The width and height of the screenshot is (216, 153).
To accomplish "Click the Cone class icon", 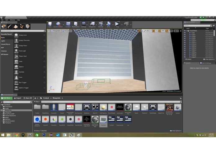I will pos(16,77).
